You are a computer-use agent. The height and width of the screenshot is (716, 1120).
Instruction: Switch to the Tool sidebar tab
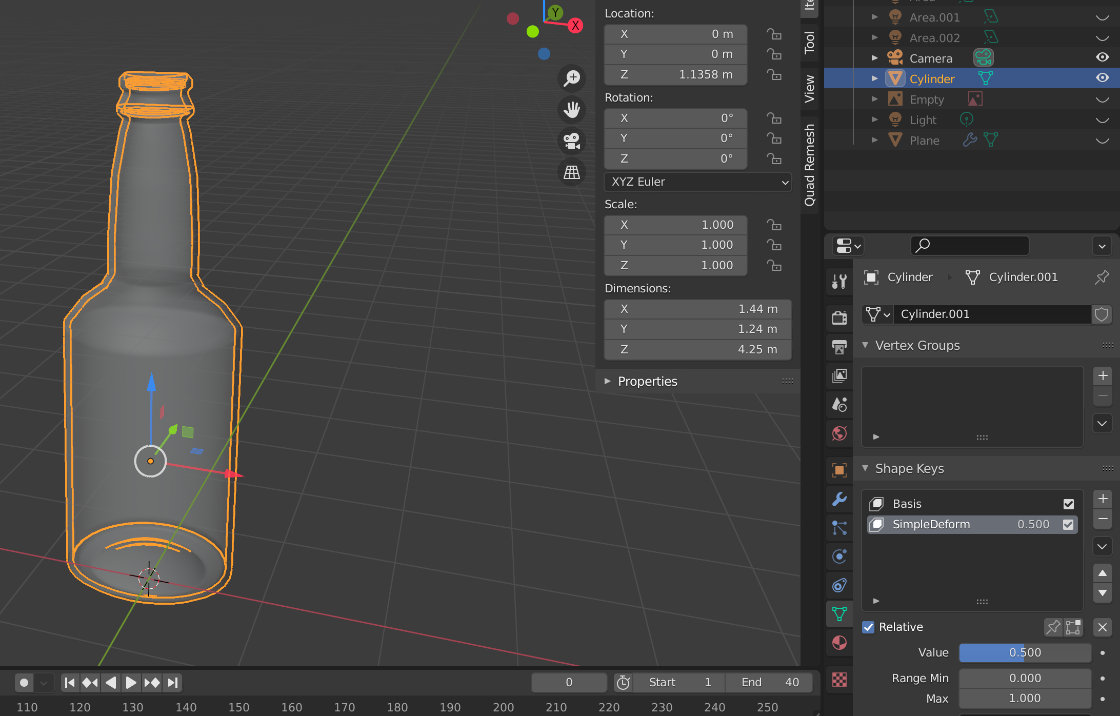[809, 42]
